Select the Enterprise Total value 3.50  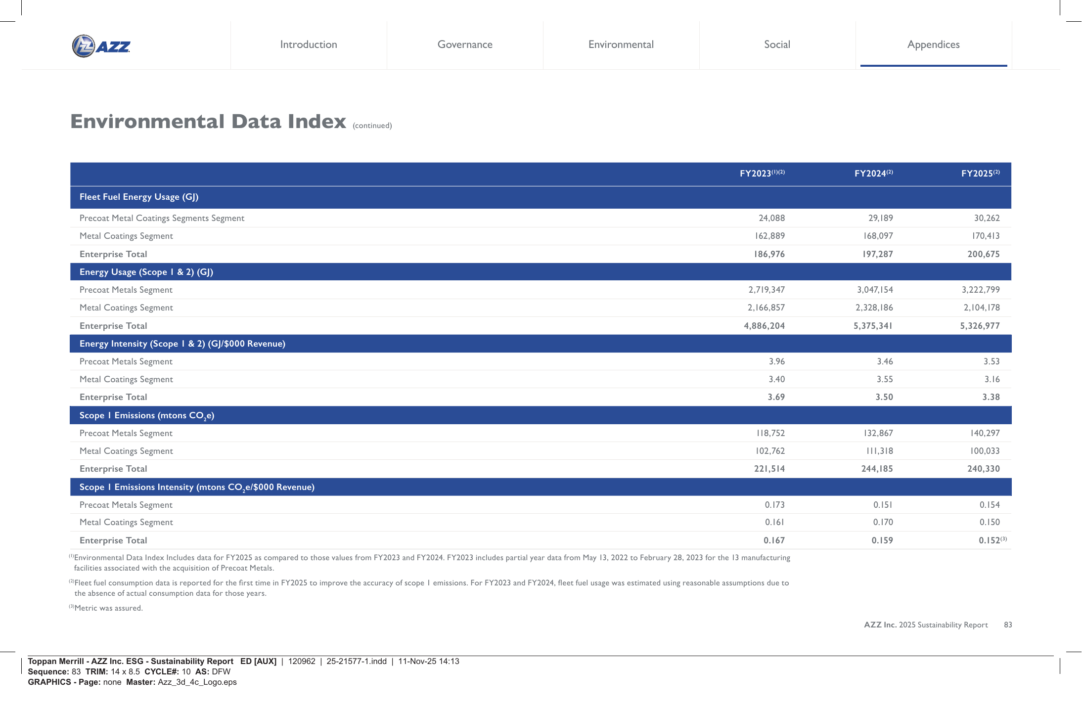[884, 397]
